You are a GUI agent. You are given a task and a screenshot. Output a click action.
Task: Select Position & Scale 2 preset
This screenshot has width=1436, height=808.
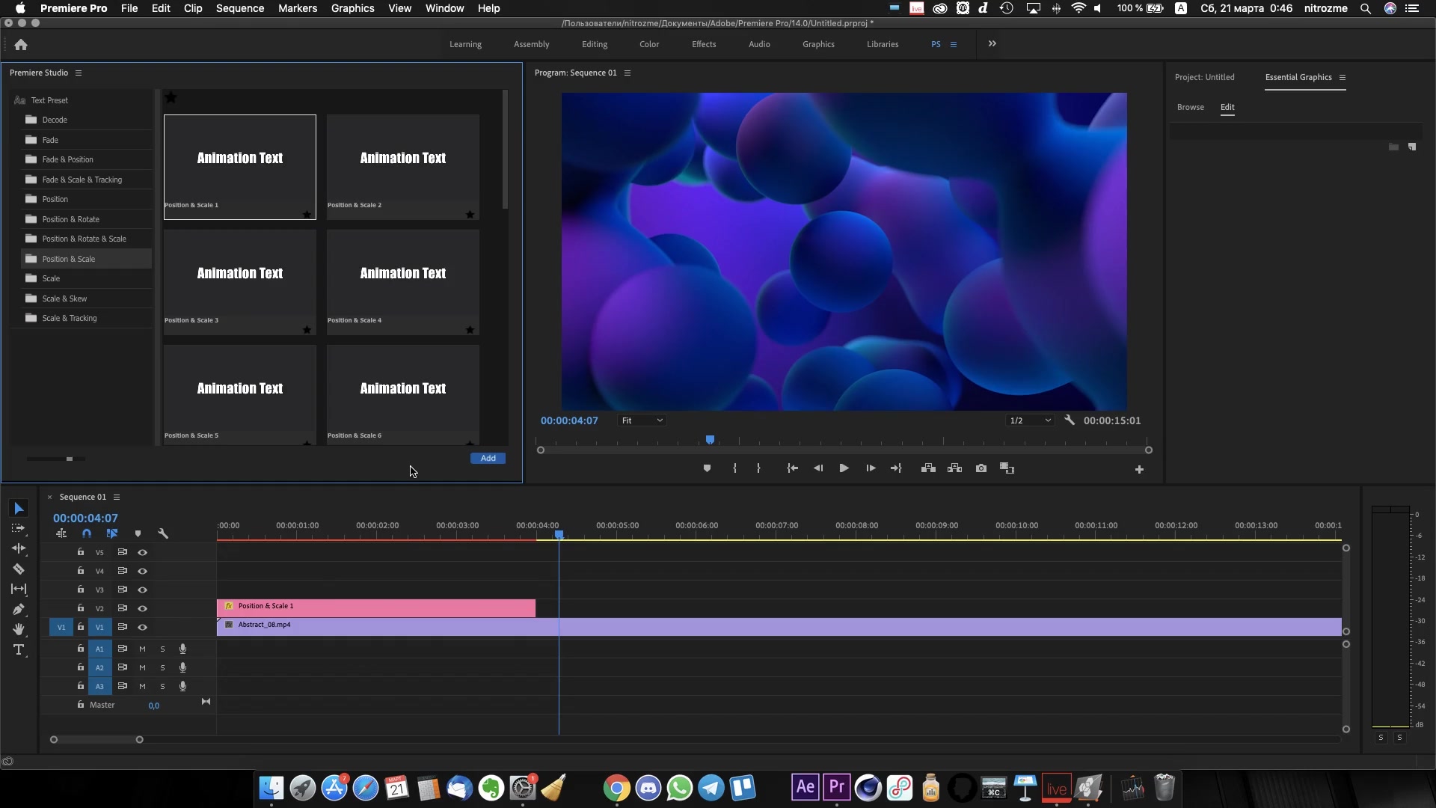click(x=403, y=167)
